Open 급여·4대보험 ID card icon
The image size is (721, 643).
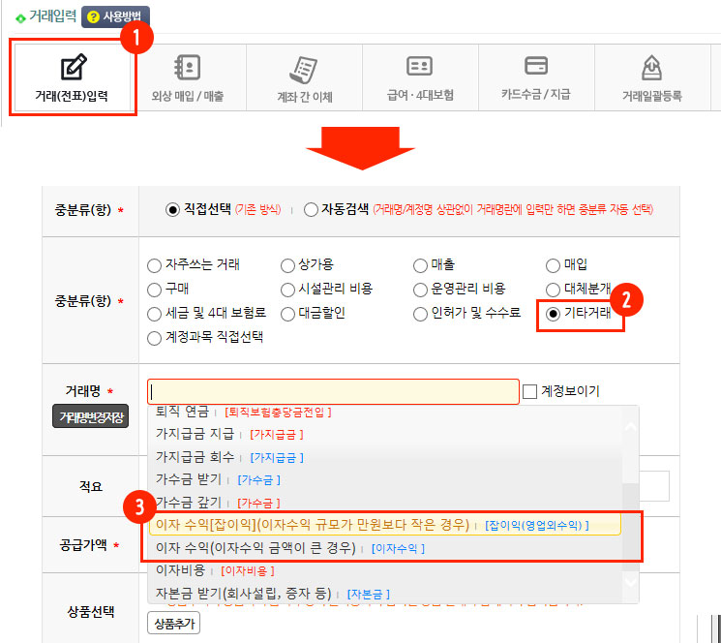(420, 67)
